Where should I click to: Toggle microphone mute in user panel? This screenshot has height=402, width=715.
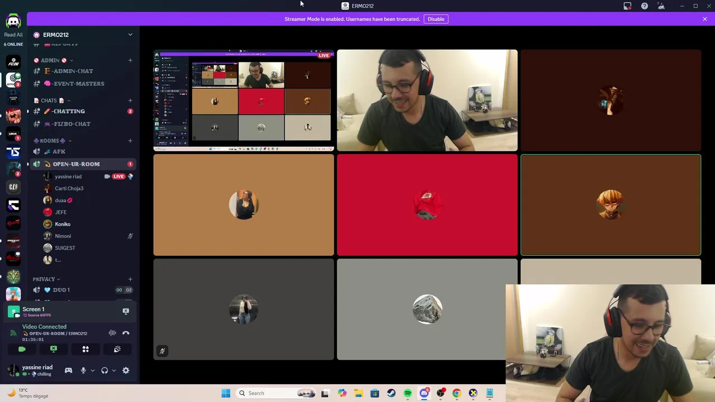83,370
